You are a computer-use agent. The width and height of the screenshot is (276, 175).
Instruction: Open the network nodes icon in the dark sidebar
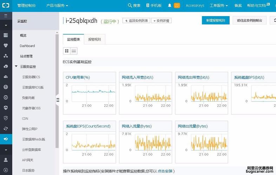(6, 56)
